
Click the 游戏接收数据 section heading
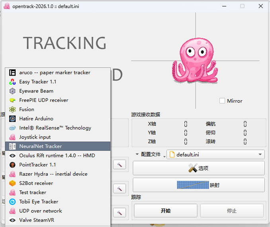[146, 115]
